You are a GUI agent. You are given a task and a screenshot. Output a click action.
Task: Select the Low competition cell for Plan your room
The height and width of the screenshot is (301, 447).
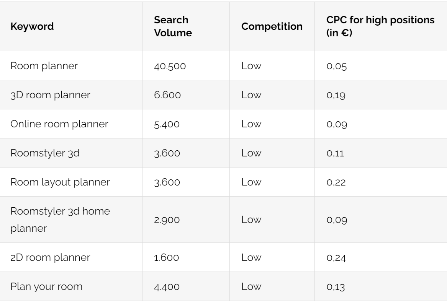(251, 286)
